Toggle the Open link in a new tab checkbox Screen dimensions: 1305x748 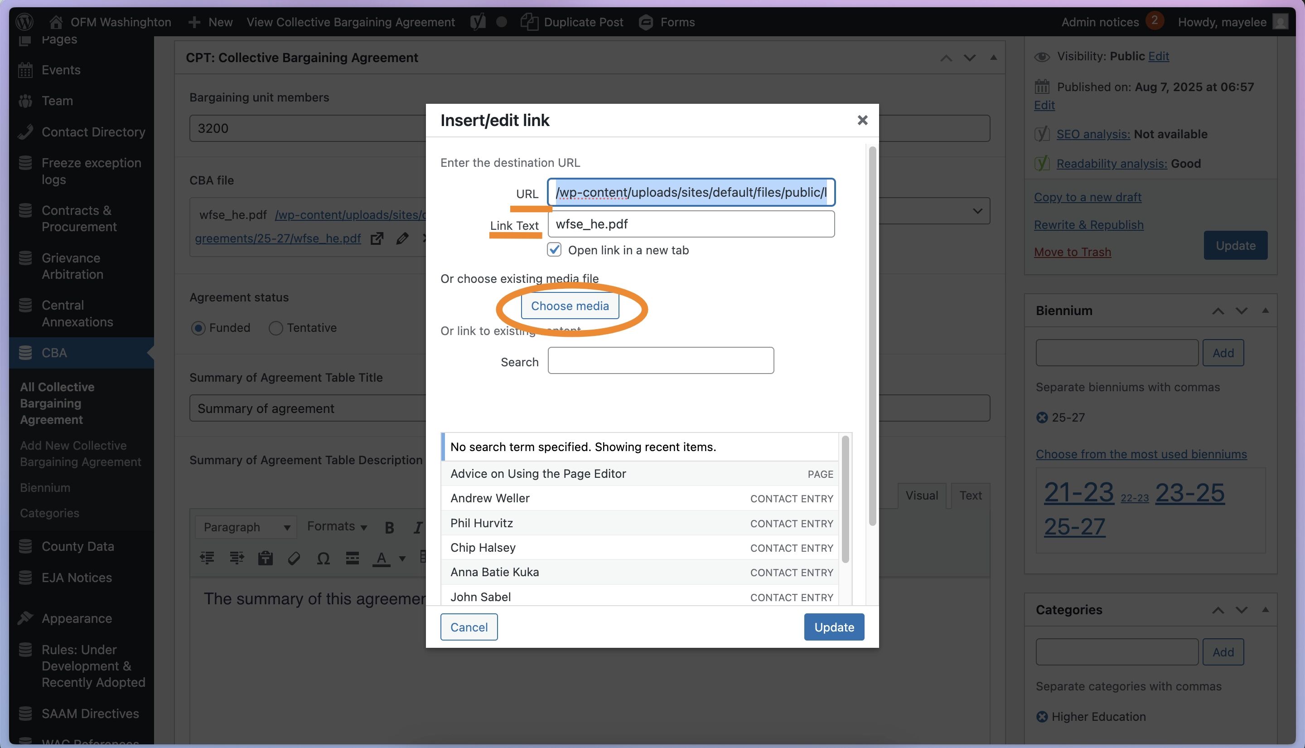[554, 250]
